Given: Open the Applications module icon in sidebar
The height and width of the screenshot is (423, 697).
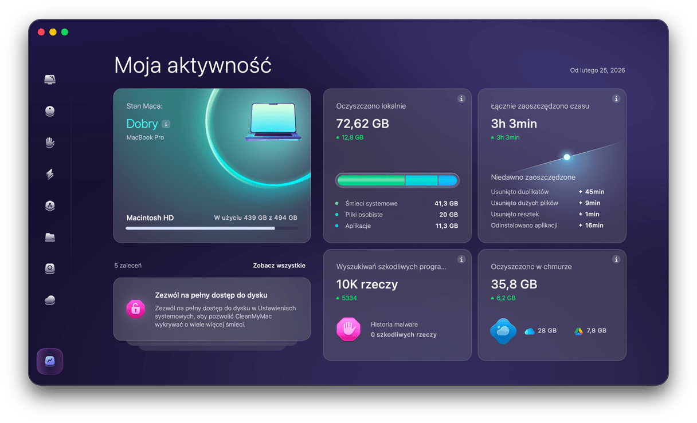Looking at the screenshot, I should point(50,206).
